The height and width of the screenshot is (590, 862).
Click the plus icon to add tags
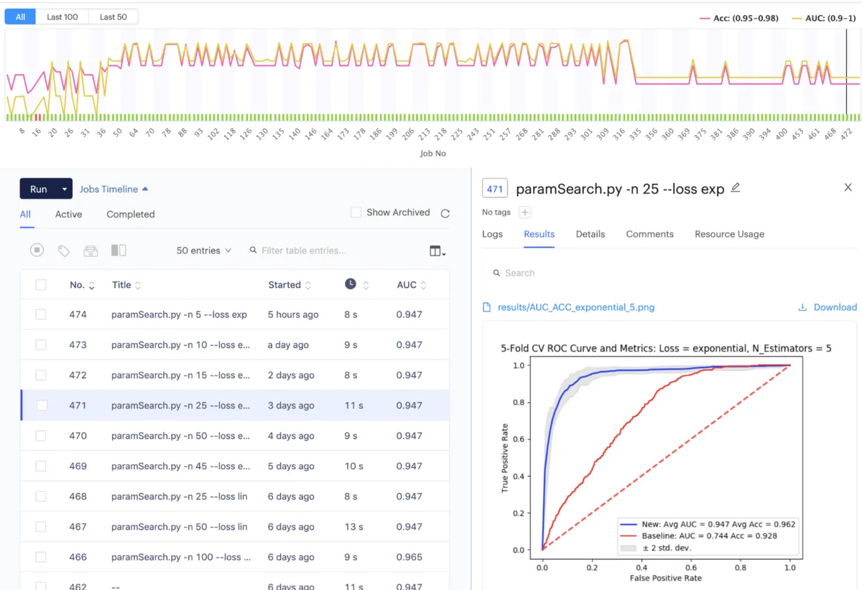point(524,212)
